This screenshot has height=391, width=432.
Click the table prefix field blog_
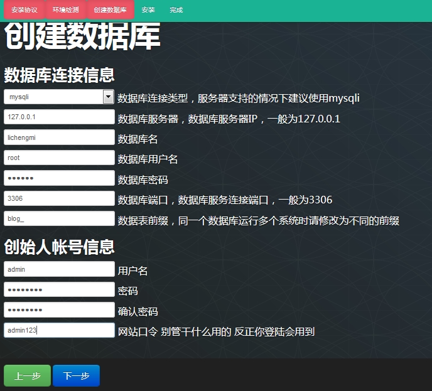pos(59,219)
